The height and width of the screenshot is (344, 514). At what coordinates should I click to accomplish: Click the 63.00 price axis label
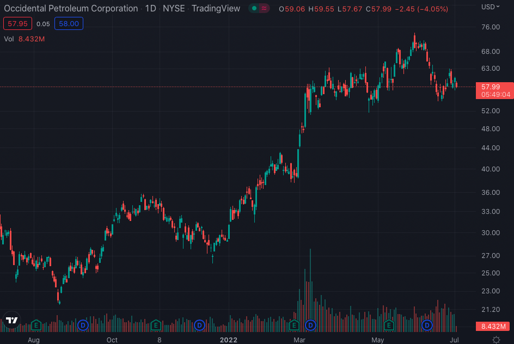pos(491,69)
